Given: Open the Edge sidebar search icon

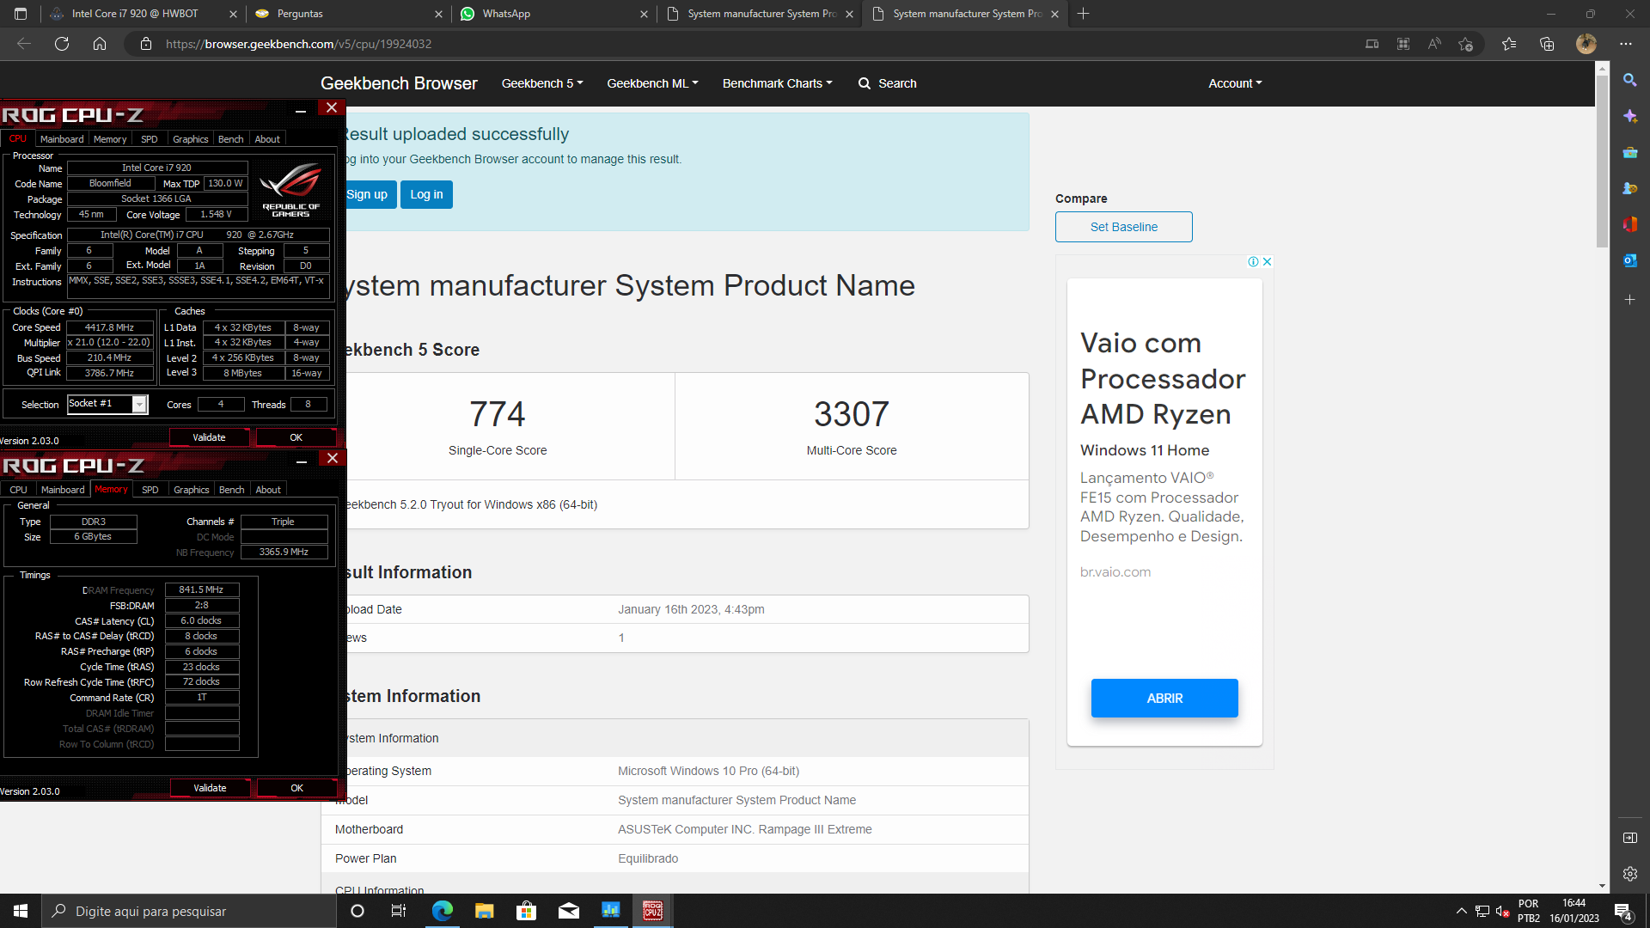Looking at the screenshot, I should [1629, 80].
